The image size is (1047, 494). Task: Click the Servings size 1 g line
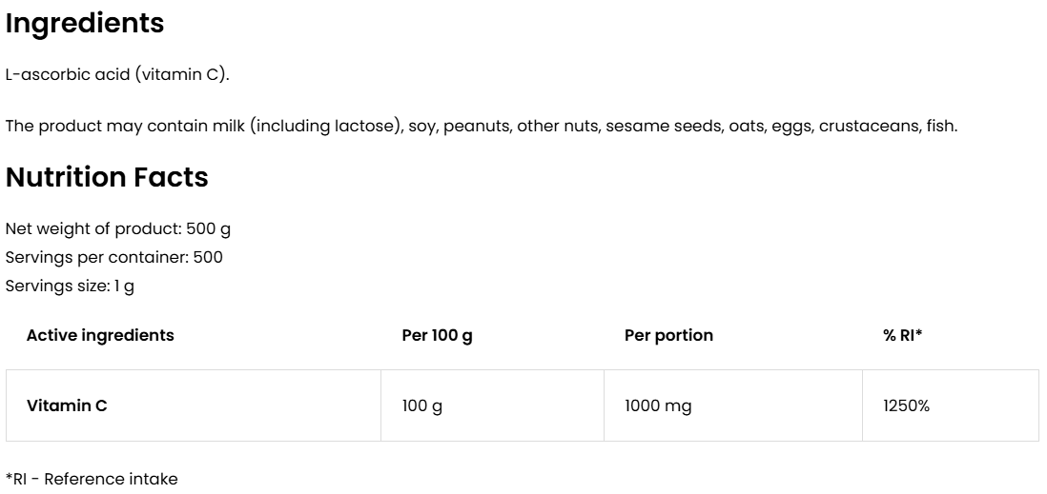70,286
